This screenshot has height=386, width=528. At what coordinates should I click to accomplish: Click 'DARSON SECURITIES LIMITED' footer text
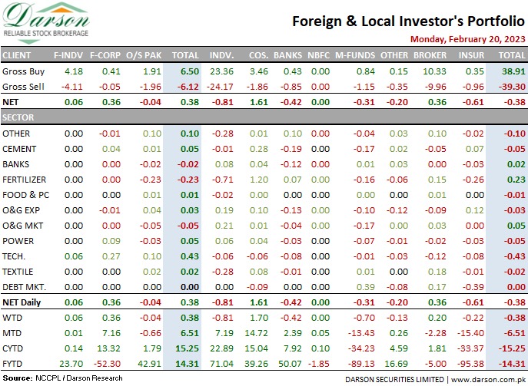394,379
